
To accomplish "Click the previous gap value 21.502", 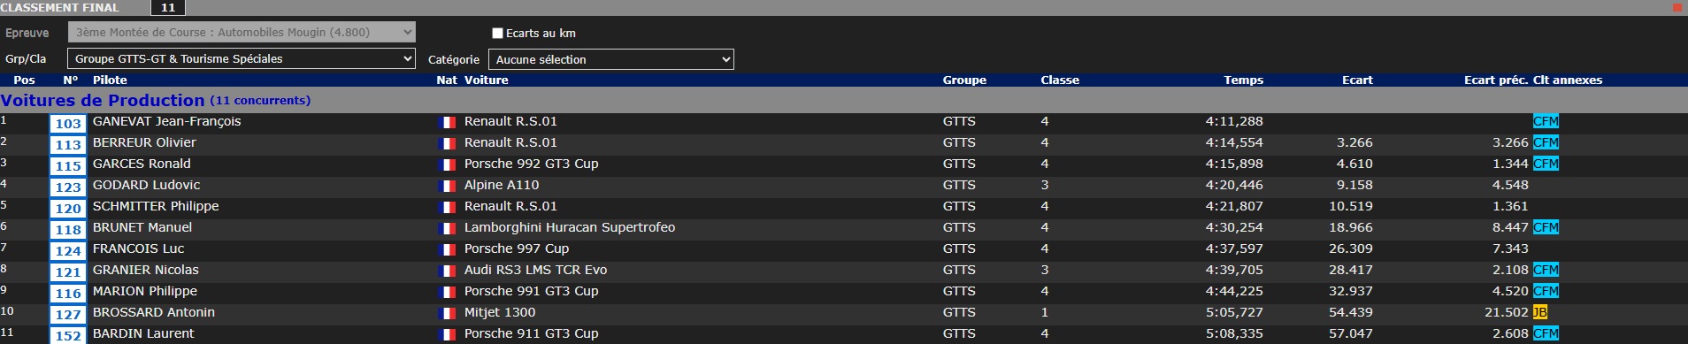I will click(x=1507, y=312).
